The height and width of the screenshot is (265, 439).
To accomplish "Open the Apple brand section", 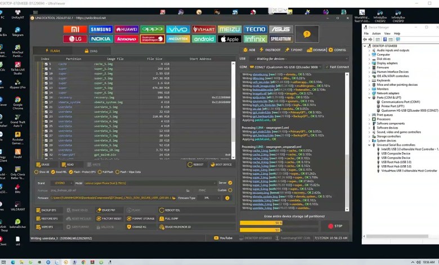I will (230, 39).
